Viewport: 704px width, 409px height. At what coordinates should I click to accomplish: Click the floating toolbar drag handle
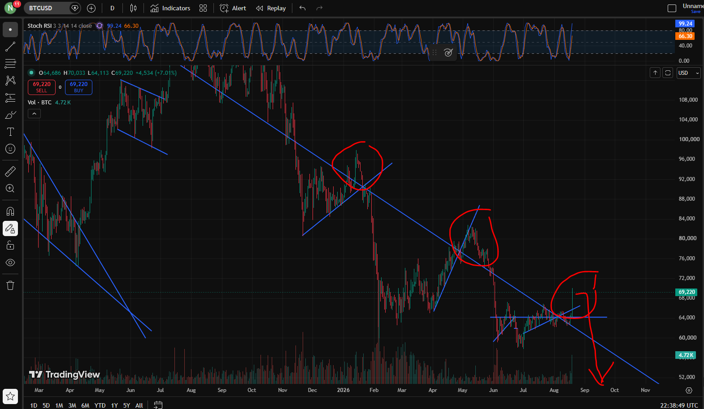434,52
